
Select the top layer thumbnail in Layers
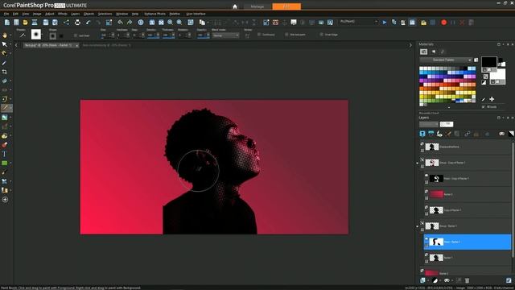432,147
